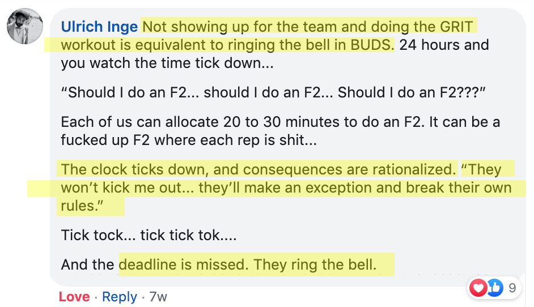The width and height of the screenshot is (534, 307).
Task: Open Ulrich Inge's profile picture
Action: pos(25,27)
